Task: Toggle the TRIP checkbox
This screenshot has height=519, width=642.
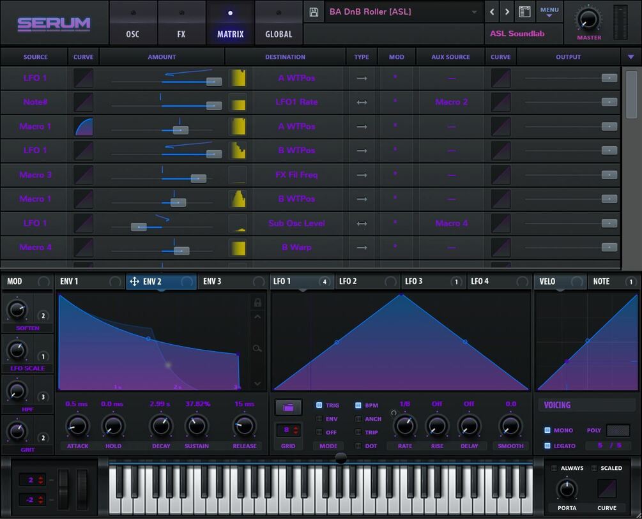Action: 358,432
